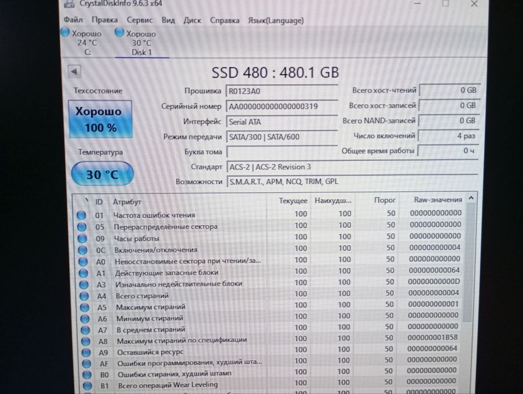Click the status icon for attribute A4
523x394 pixels.
[x=84, y=296]
